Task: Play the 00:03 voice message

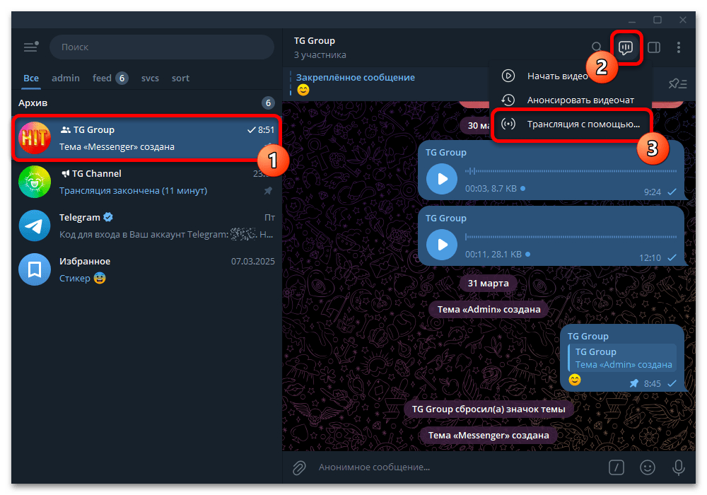Action: click(x=442, y=179)
